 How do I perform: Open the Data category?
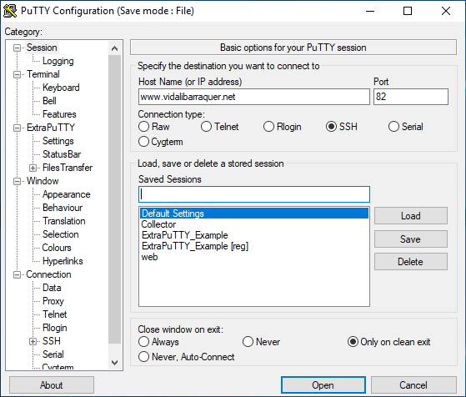coord(52,288)
